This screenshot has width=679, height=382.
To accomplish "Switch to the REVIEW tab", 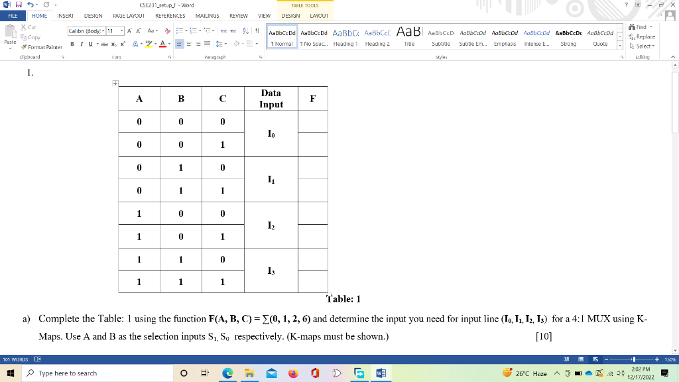I will pyautogui.click(x=239, y=16).
